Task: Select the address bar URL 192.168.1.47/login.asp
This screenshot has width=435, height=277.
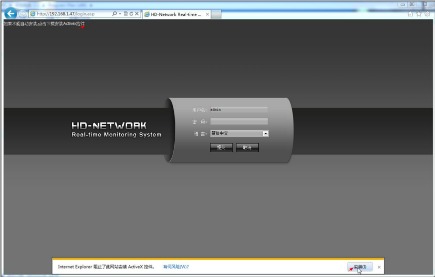Action: (66, 14)
